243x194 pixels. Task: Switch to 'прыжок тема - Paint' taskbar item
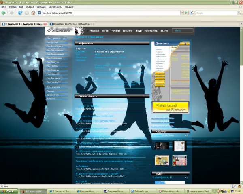199,191
